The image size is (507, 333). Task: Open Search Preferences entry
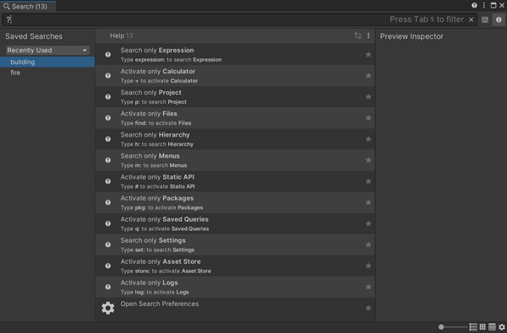point(235,309)
